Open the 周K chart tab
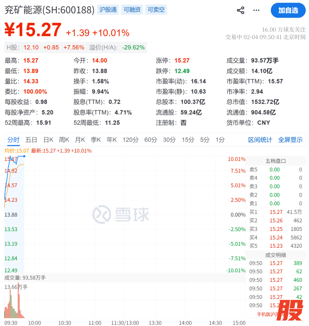 (x=64, y=140)
